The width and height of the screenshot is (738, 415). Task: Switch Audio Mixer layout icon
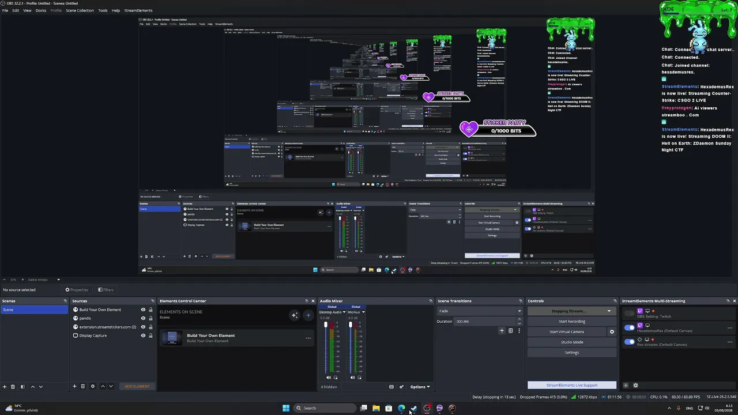(391, 387)
